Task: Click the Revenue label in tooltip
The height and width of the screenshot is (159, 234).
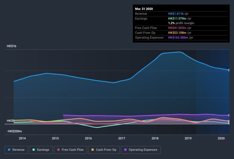Action: (x=141, y=14)
